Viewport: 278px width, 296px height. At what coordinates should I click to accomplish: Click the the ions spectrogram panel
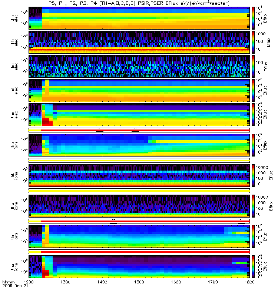[139, 267]
